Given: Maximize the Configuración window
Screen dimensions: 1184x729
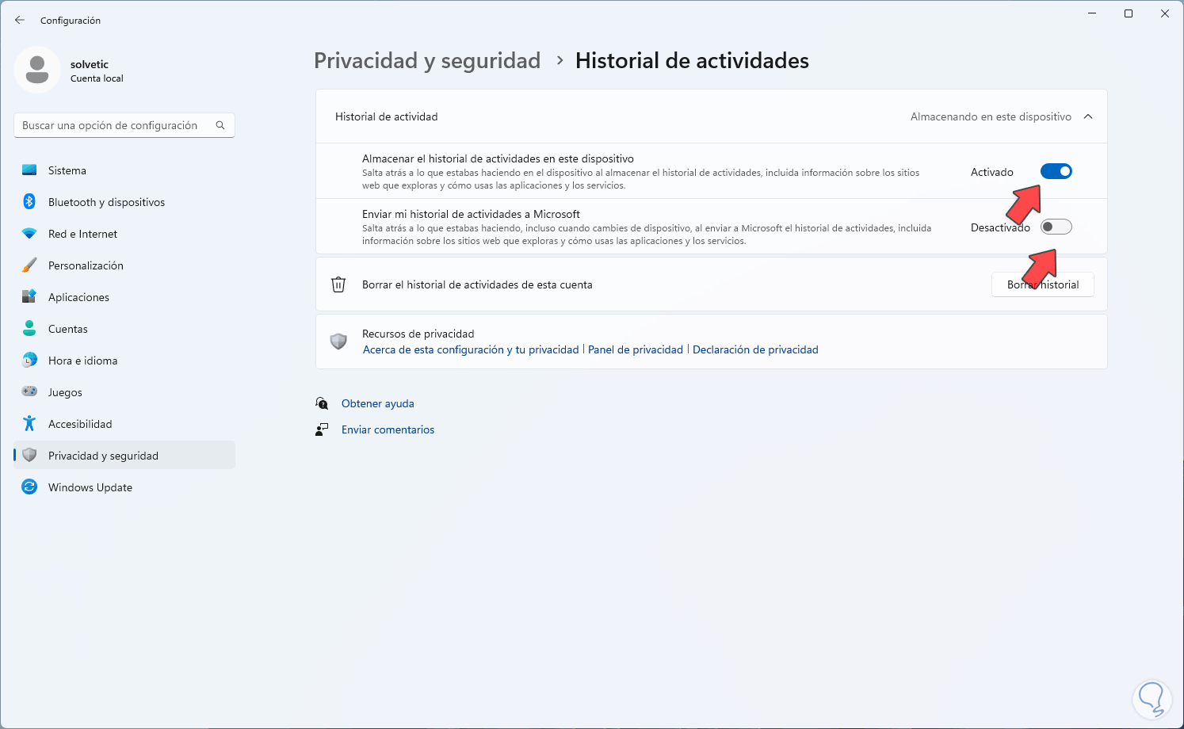Looking at the screenshot, I should tap(1129, 13).
